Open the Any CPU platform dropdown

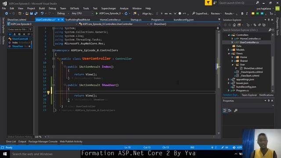[82, 14]
